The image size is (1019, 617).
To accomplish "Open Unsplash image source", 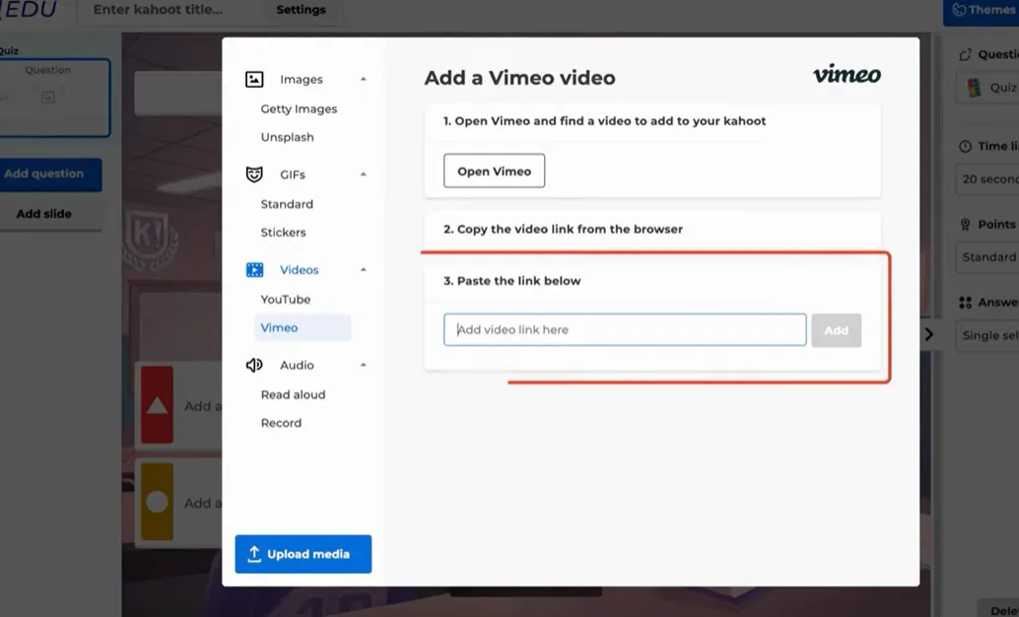I will (287, 137).
